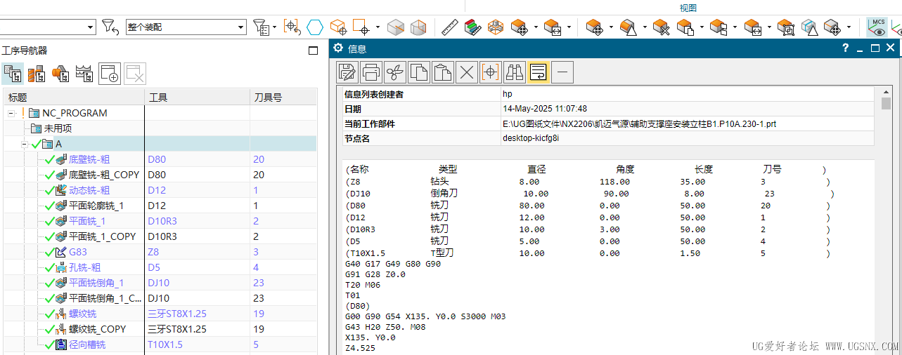Image resolution: width=902 pixels, height=355 pixels.
Task: Click the colored layers ruler icon
Action: (x=473, y=27)
